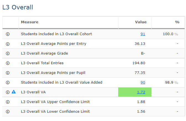The image size is (186, 121).
Task: Click the Measure column header
Action: tap(30, 22)
